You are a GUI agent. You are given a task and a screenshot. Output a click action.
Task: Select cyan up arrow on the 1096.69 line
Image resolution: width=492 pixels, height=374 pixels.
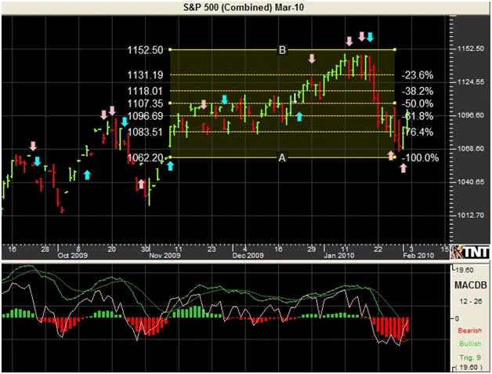(299, 117)
